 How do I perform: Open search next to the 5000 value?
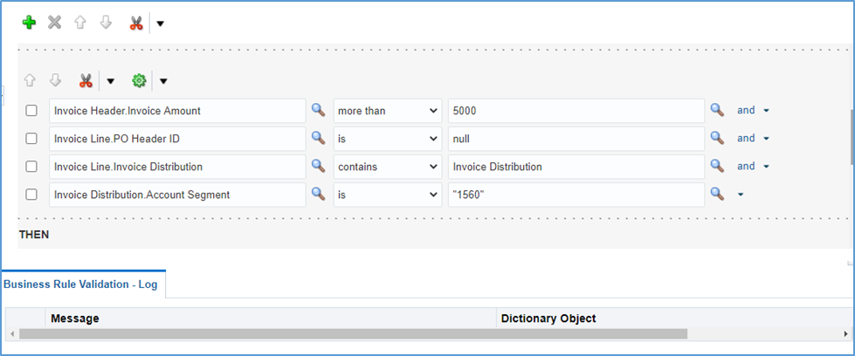[717, 110]
